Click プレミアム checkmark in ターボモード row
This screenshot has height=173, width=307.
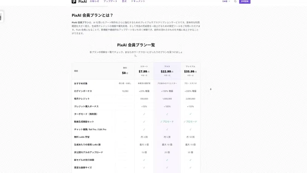click(190, 114)
